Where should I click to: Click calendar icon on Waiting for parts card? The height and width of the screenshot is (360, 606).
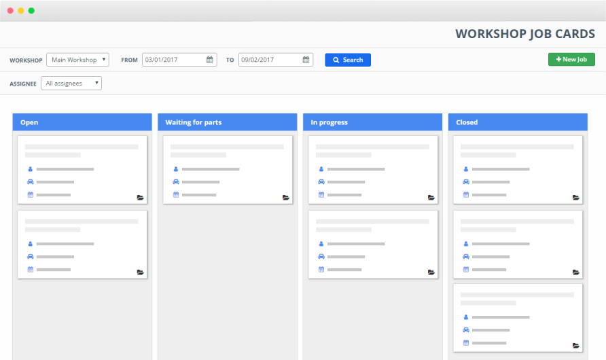[176, 195]
